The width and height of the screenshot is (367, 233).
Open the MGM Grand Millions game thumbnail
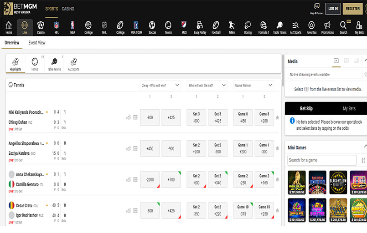[297, 182]
